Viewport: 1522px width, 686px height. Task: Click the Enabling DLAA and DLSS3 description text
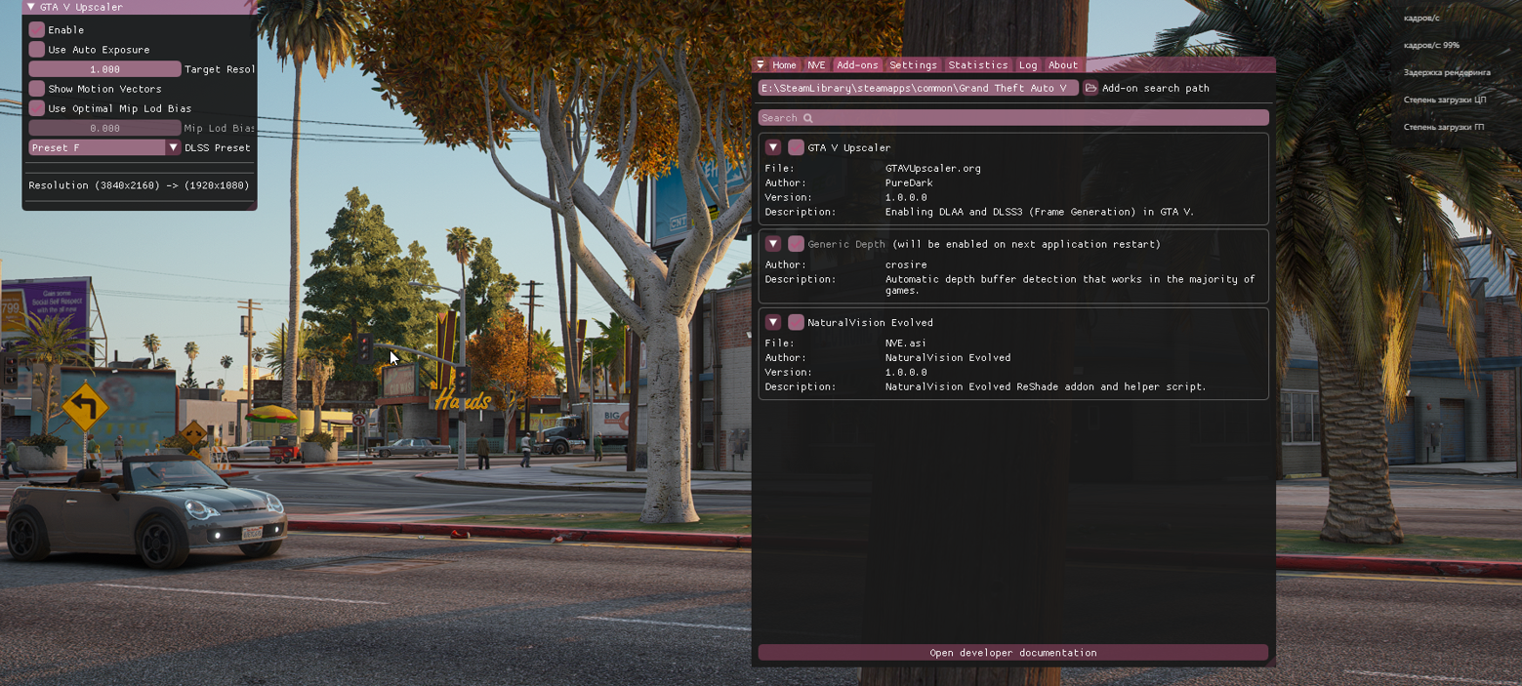click(x=1040, y=212)
